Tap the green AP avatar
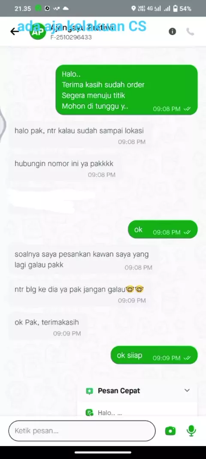 pos(38,32)
